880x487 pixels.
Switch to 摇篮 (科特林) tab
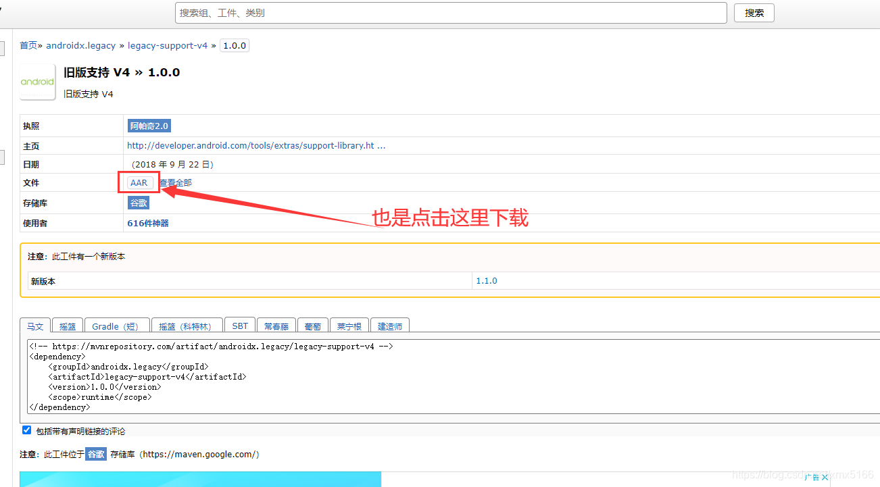coord(186,326)
